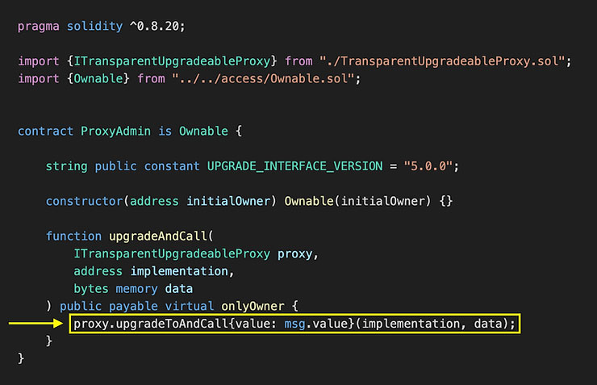Click the bytes memory data parameter

coord(133,289)
